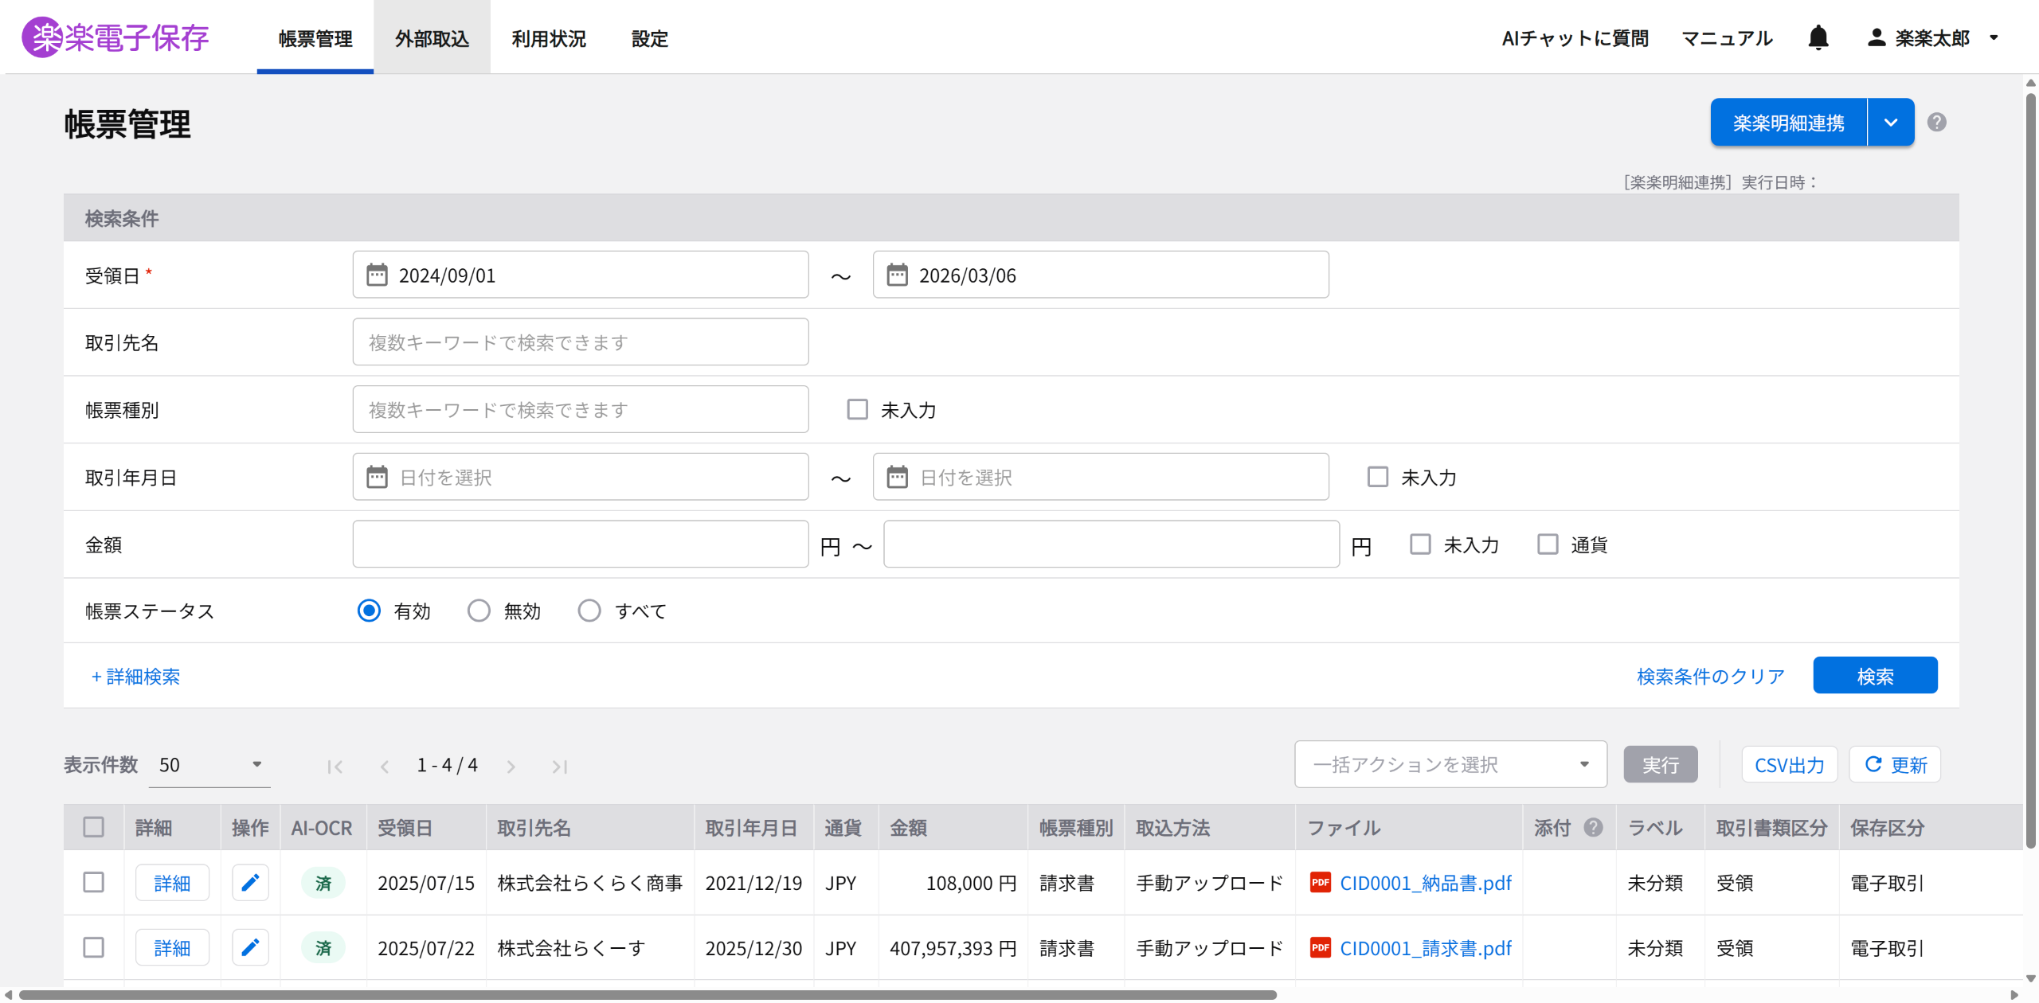This screenshot has width=2039, height=1003.
Task: Select the 無効 status radio button
Action: click(x=479, y=611)
